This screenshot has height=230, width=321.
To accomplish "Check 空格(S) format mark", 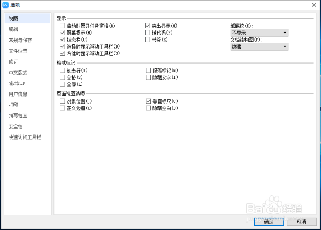I will [x=63, y=77].
